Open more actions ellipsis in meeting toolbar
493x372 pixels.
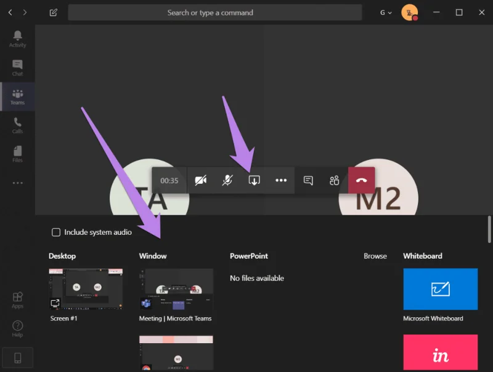pyautogui.click(x=281, y=180)
